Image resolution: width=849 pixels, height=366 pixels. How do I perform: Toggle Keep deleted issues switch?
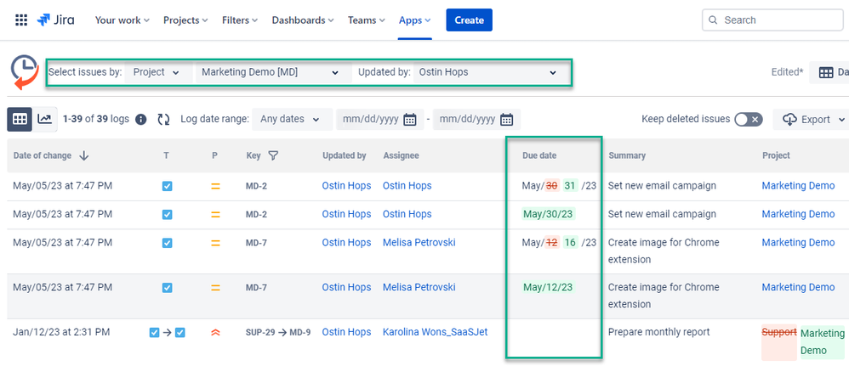tap(749, 120)
